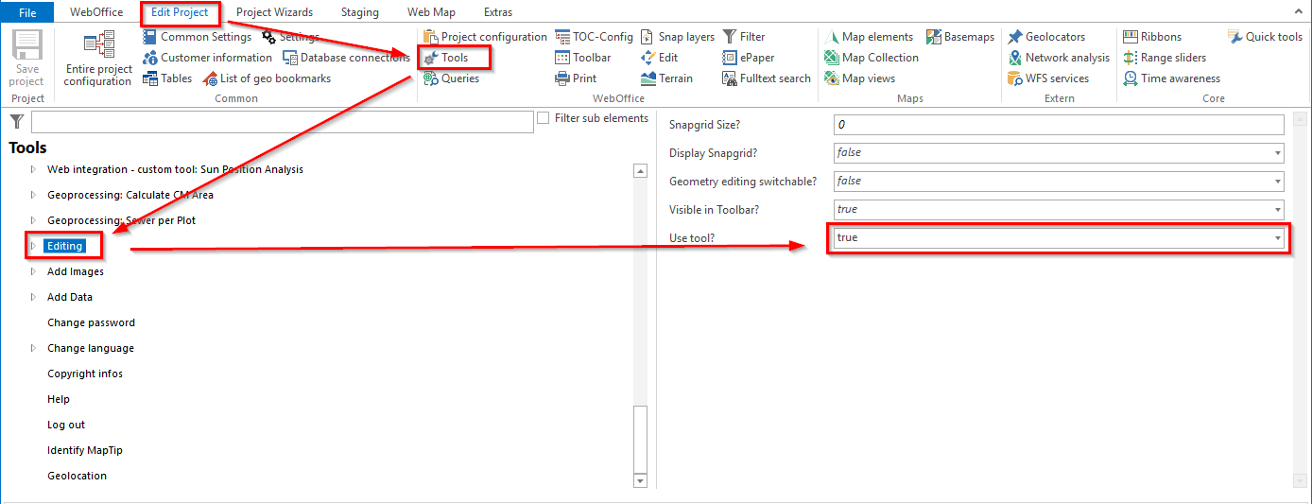Viewport: 1312px width, 504px height.
Task: Open Project configuration
Action: tap(485, 37)
